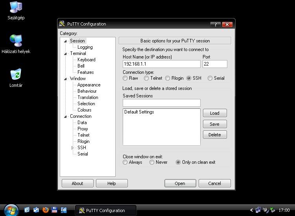Screen dimensions: 295x216
Task: Click the second quick launch icon
Action: pyautogui.click(x=36, y=210)
